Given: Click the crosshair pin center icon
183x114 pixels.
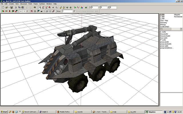Looking at the screenshot, I should 35,11.
